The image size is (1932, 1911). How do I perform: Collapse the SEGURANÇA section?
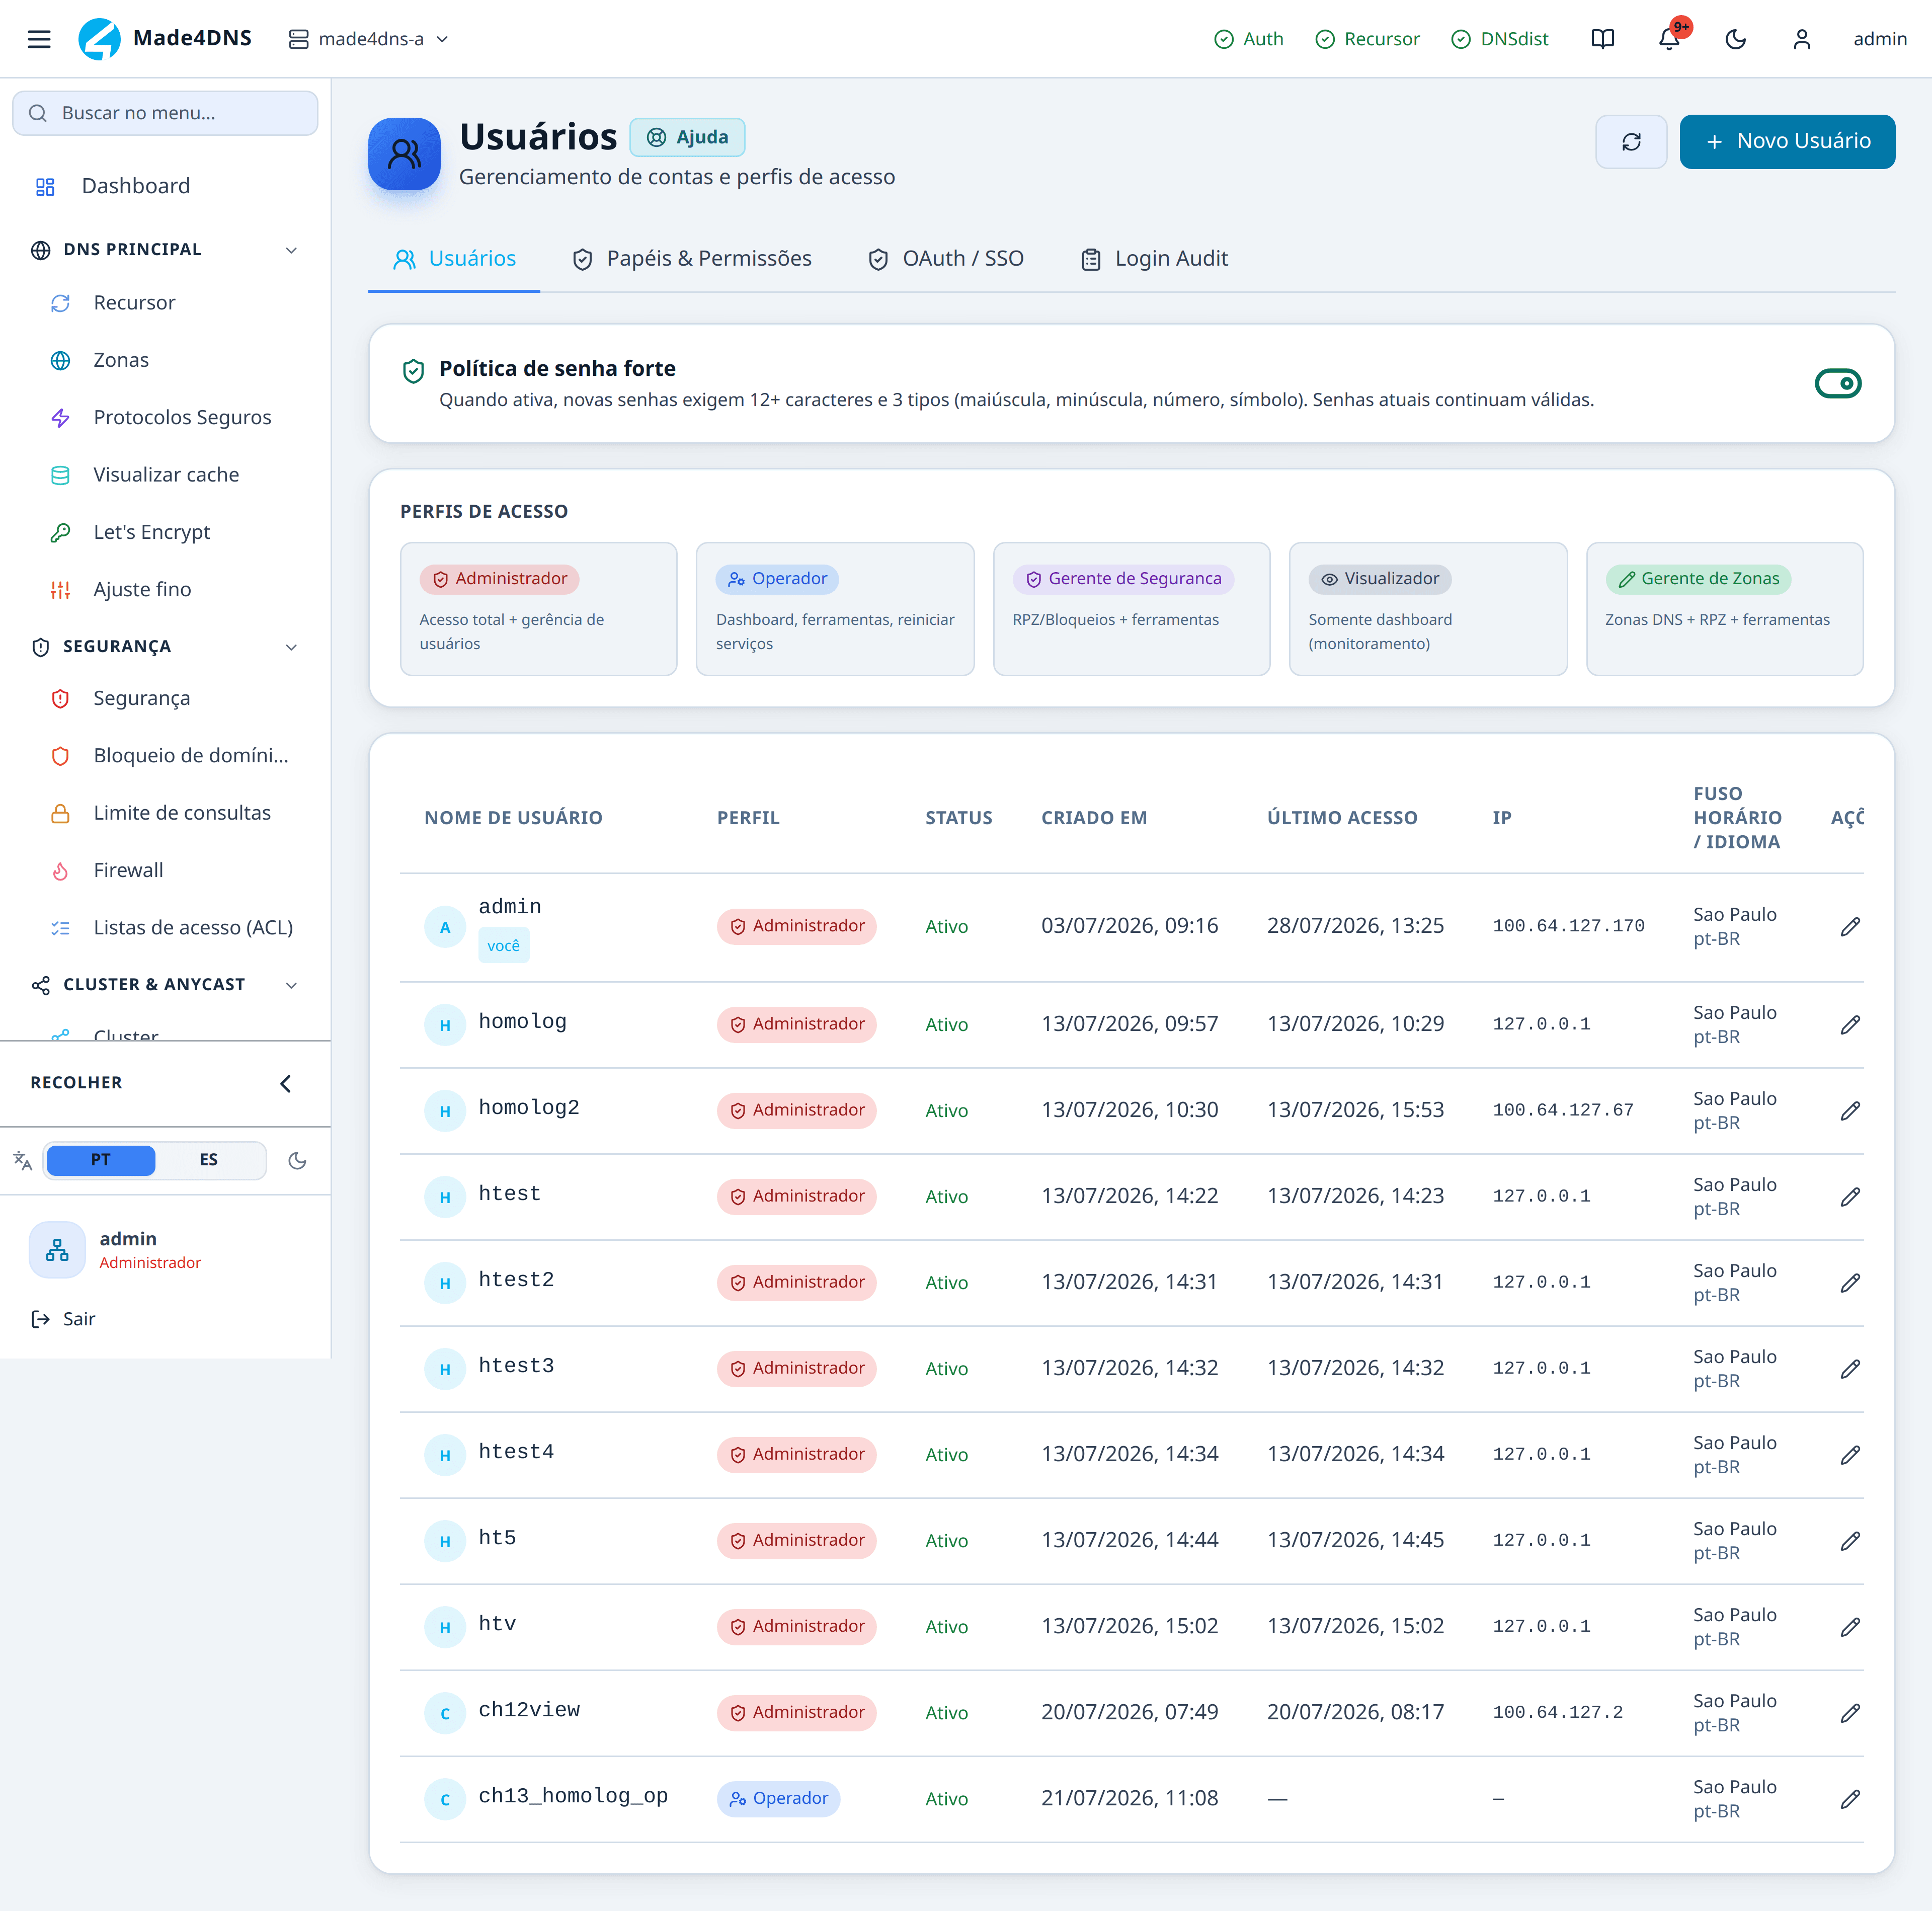tap(165, 647)
